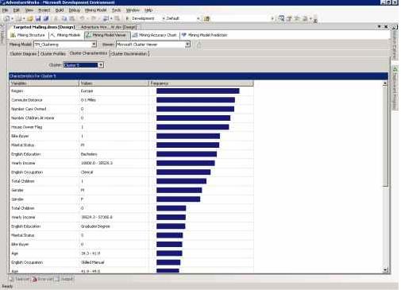This screenshot has height=290, width=401.
Task: Click the Open File folder icon
Action: 30,18
